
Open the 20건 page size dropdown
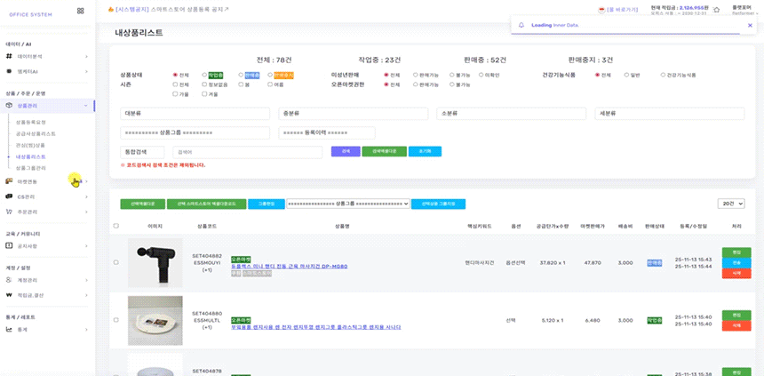[x=730, y=204]
